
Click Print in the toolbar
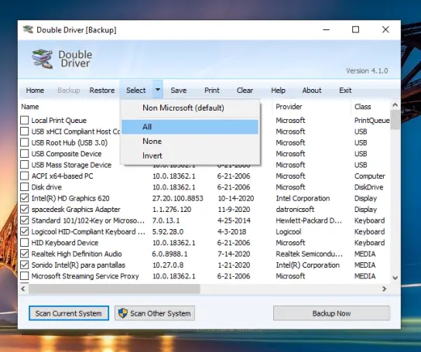pyautogui.click(x=212, y=91)
